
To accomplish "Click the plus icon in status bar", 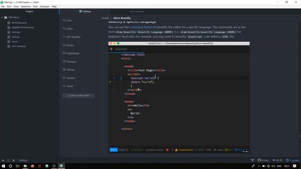I will tap(3, 161).
